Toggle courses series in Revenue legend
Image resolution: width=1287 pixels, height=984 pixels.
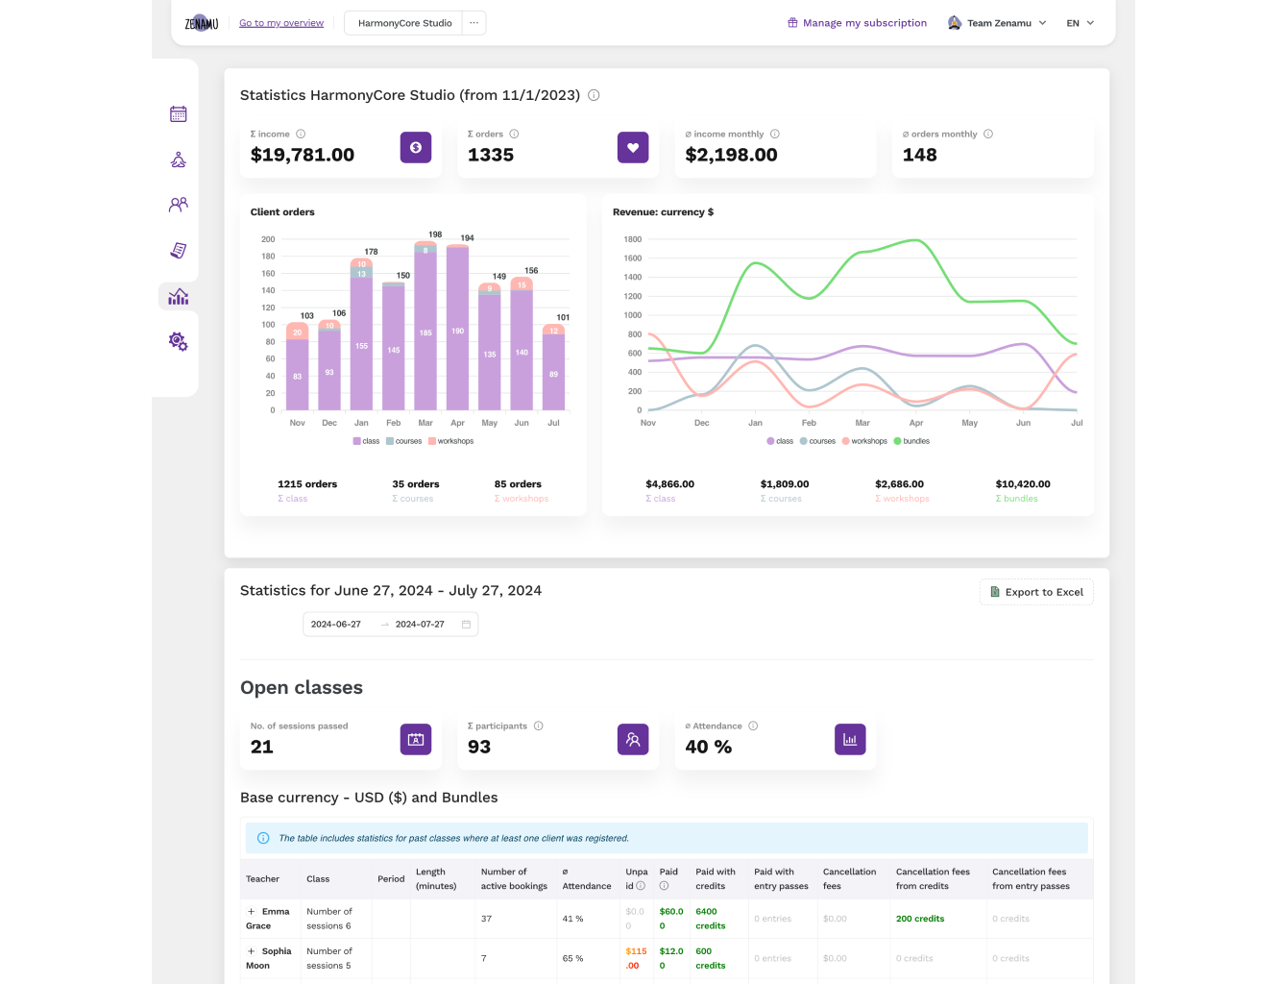pos(817,441)
